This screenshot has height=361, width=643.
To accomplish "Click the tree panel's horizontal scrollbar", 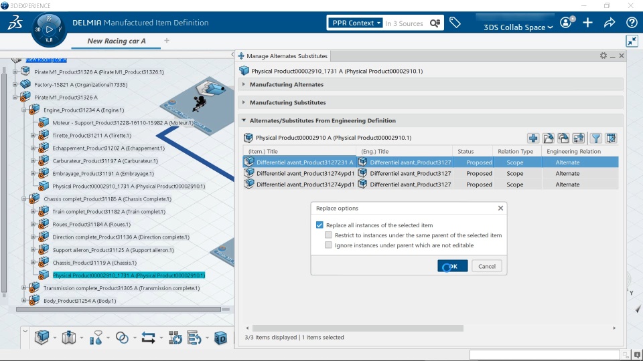I will coord(118,310).
